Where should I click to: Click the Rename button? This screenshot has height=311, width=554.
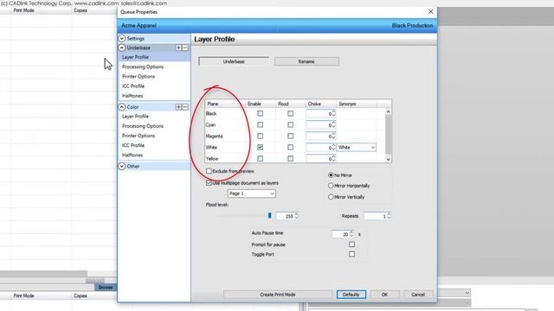pyautogui.click(x=306, y=61)
